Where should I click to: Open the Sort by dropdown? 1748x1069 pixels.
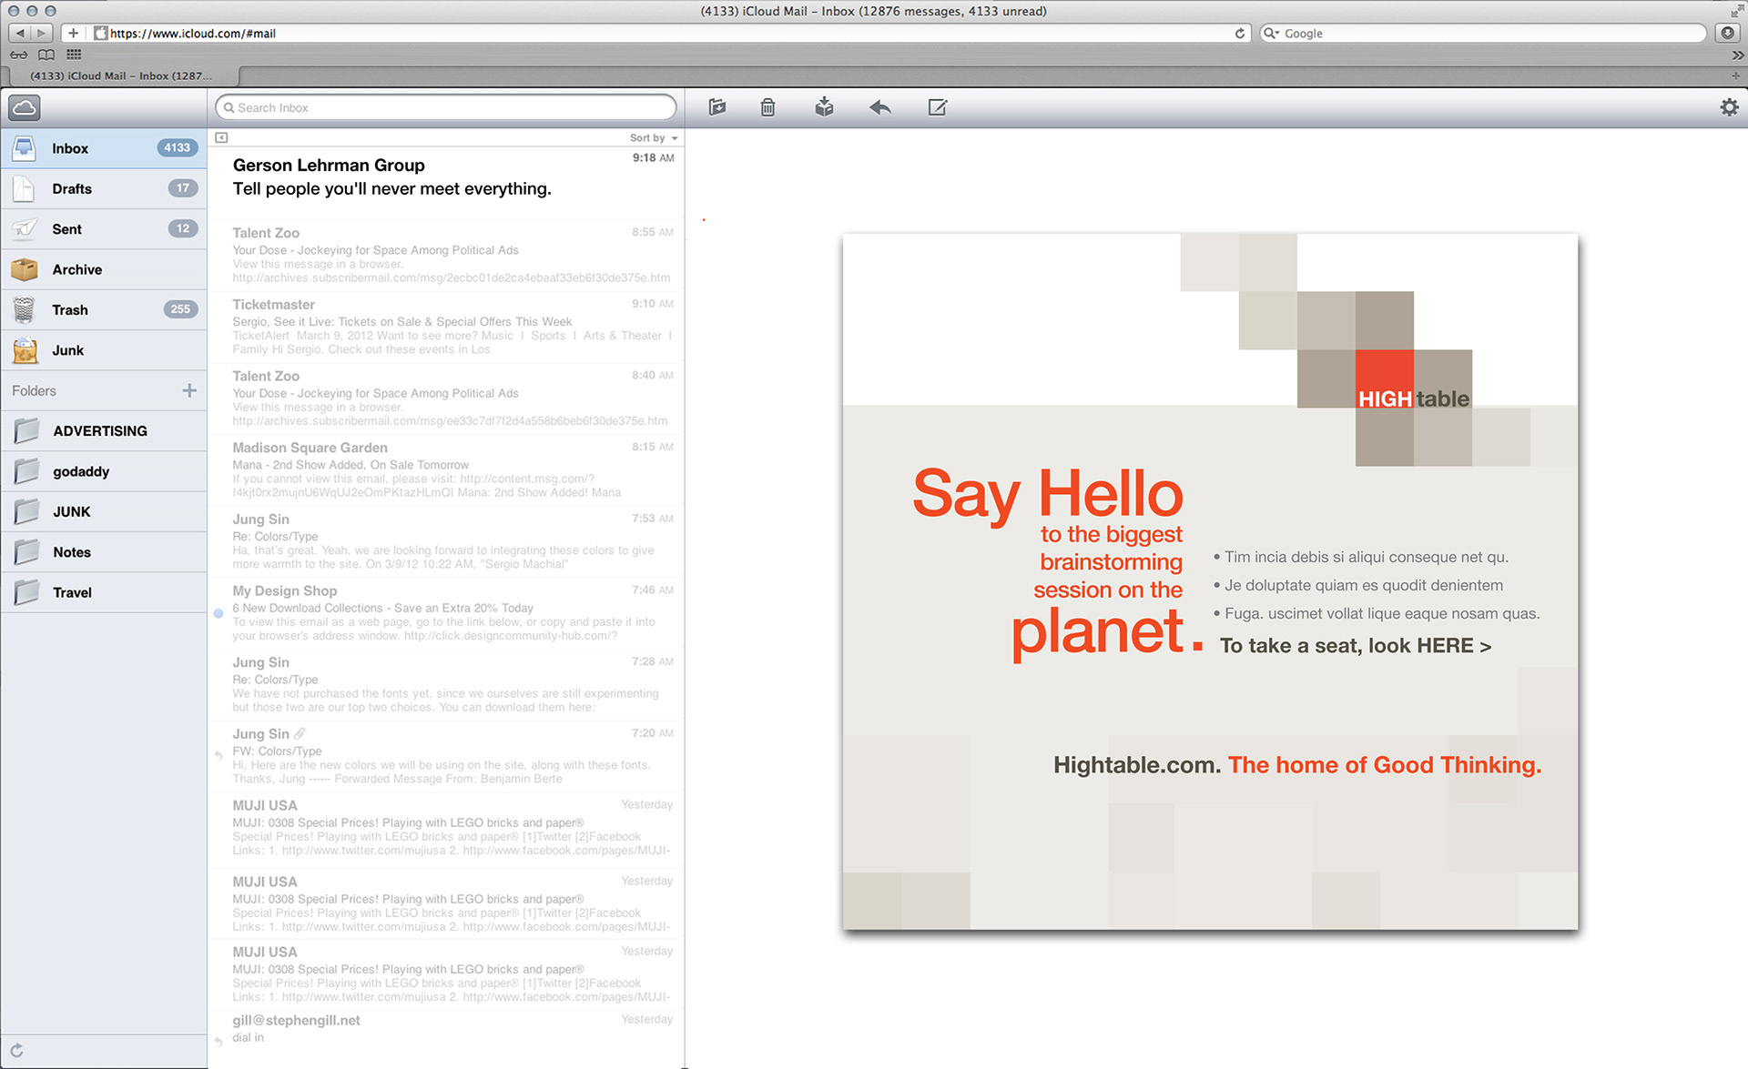tap(654, 137)
